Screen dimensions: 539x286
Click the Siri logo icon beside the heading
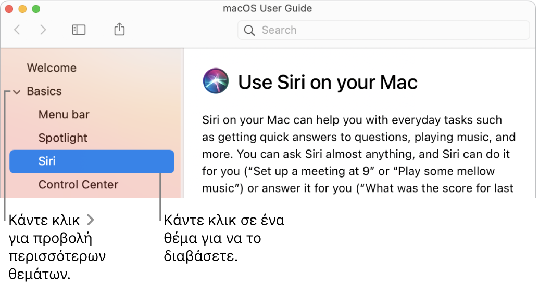point(216,81)
